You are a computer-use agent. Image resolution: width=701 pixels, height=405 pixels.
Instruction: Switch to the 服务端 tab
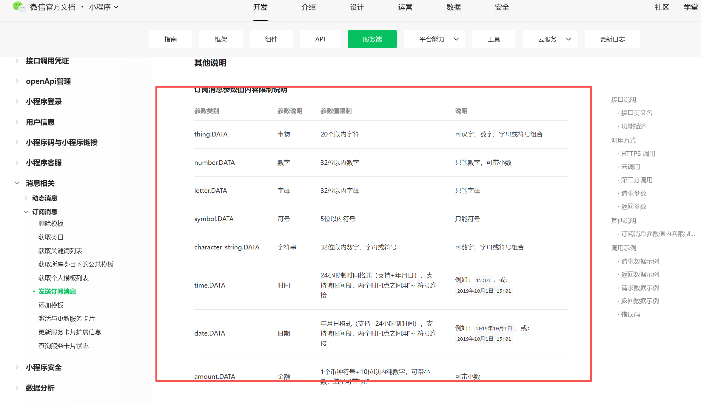pyautogui.click(x=372, y=39)
